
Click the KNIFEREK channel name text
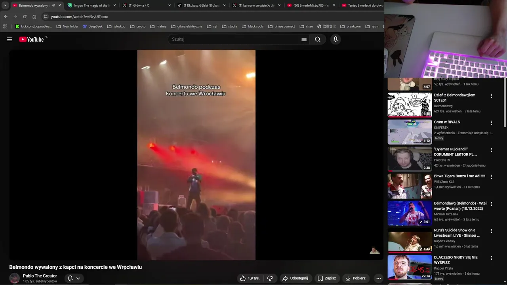pyautogui.click(x=442, y=128)
